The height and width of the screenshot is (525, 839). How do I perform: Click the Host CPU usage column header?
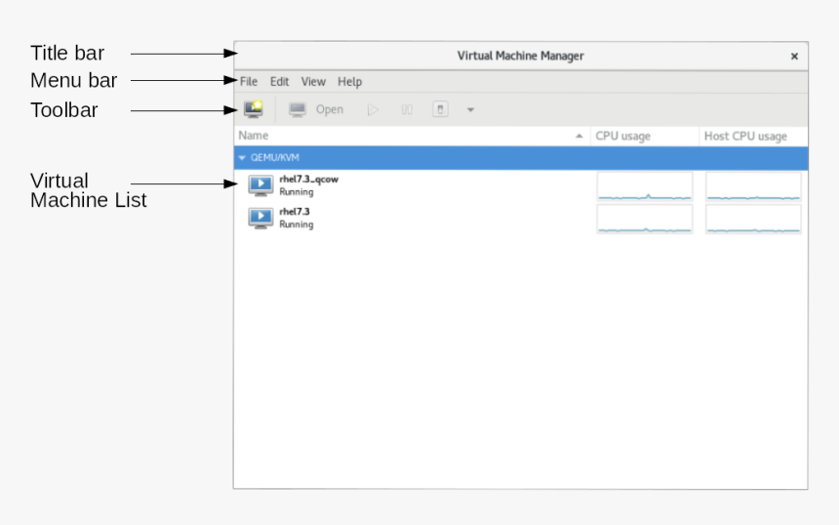click(x=745, y=136)
